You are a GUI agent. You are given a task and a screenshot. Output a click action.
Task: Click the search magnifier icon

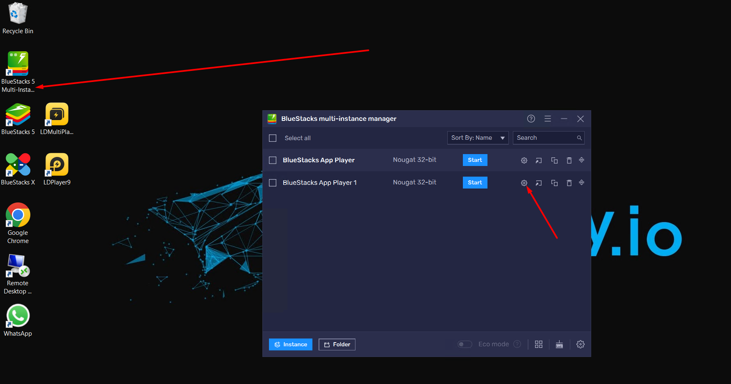coord(579,138)
